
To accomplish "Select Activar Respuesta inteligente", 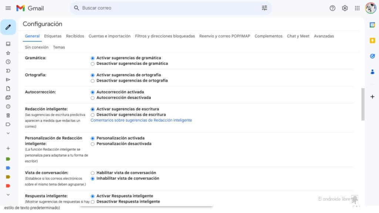I will pos(93,196).
